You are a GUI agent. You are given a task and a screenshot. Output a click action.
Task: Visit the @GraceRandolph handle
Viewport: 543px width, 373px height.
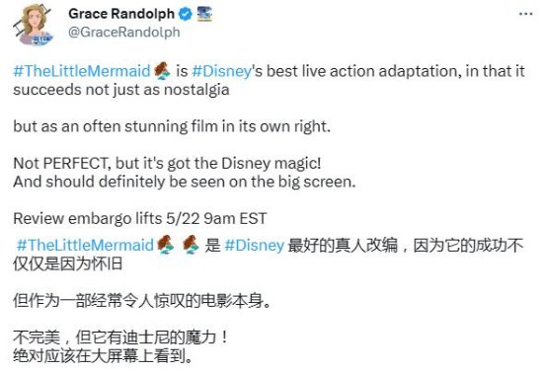coord(124,33)
